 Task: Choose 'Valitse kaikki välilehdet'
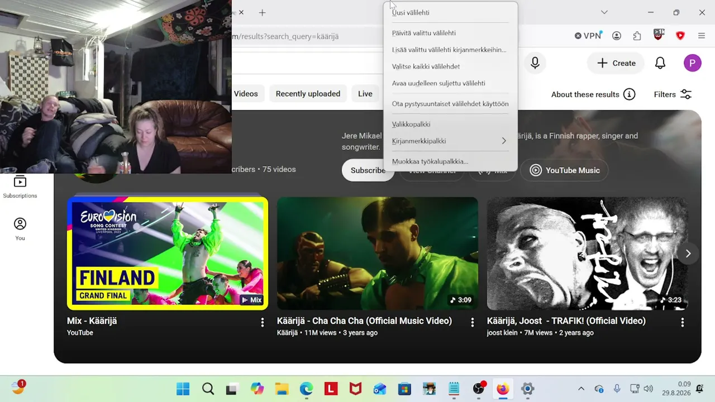[450, 66]
